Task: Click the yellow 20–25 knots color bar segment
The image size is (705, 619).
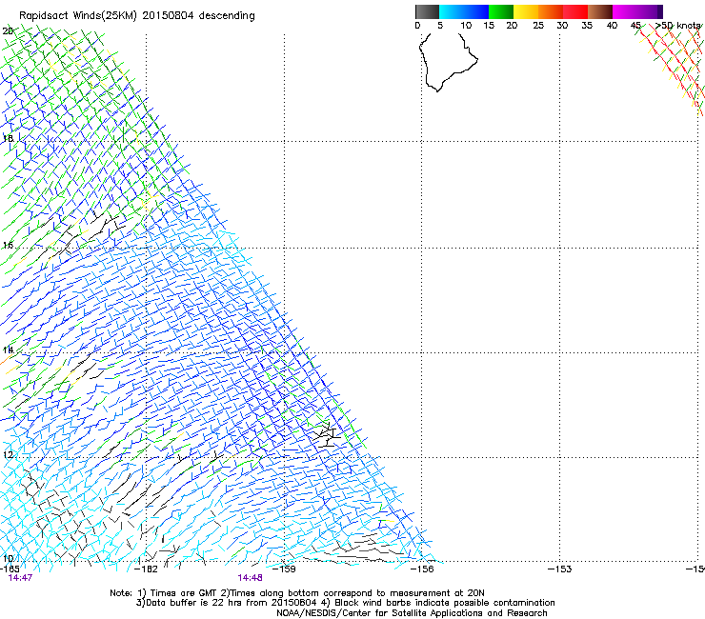Action: pos(526,11)
